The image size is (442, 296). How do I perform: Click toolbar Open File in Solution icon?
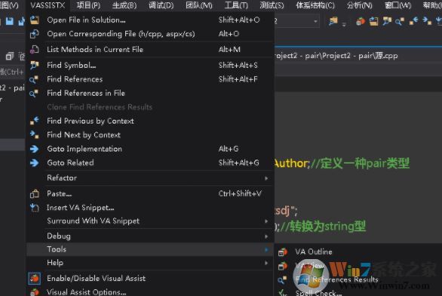[x=374, y=21]
